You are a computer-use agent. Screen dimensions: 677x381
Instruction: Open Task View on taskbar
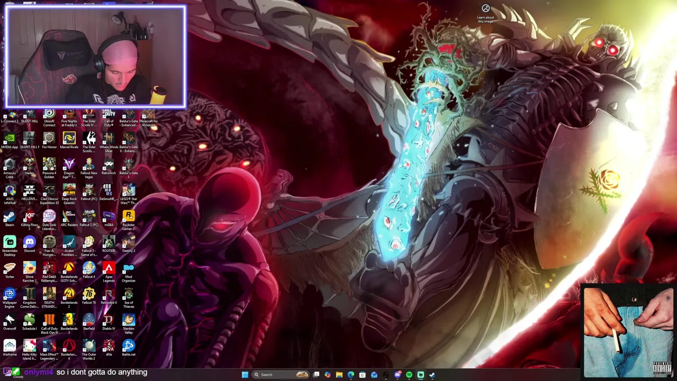316,375
